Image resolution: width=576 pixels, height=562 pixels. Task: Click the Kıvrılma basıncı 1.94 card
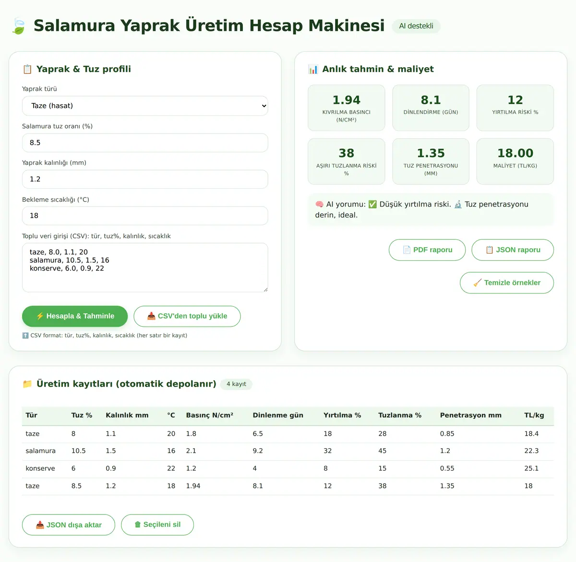[347, 108]
